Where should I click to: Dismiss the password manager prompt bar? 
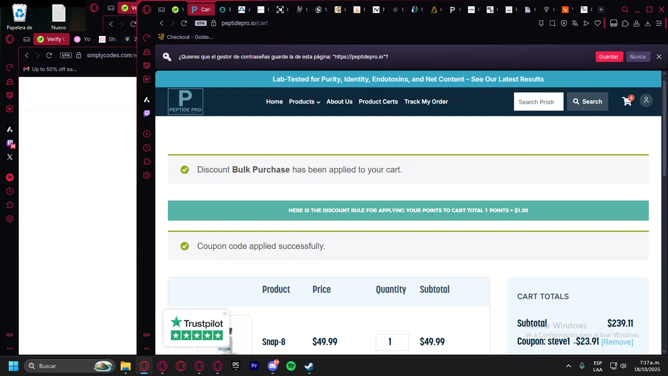[659, 57]
